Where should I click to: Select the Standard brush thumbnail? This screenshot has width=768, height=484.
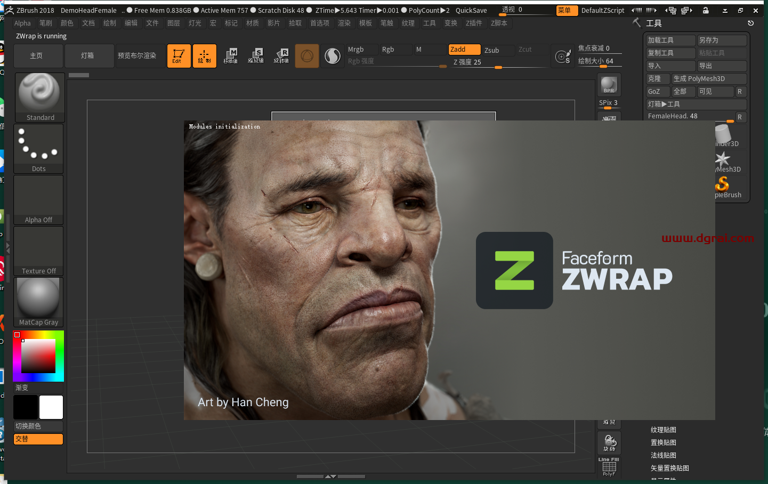pyautogui.click(x=39, y=98)
